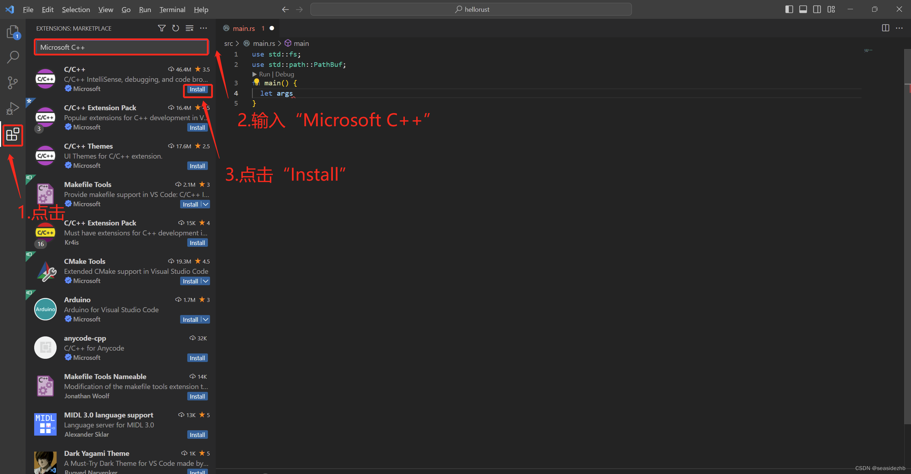
Task: Click the src breadcrumb segment
Action: pyautogui.click(x=228, y=43)
